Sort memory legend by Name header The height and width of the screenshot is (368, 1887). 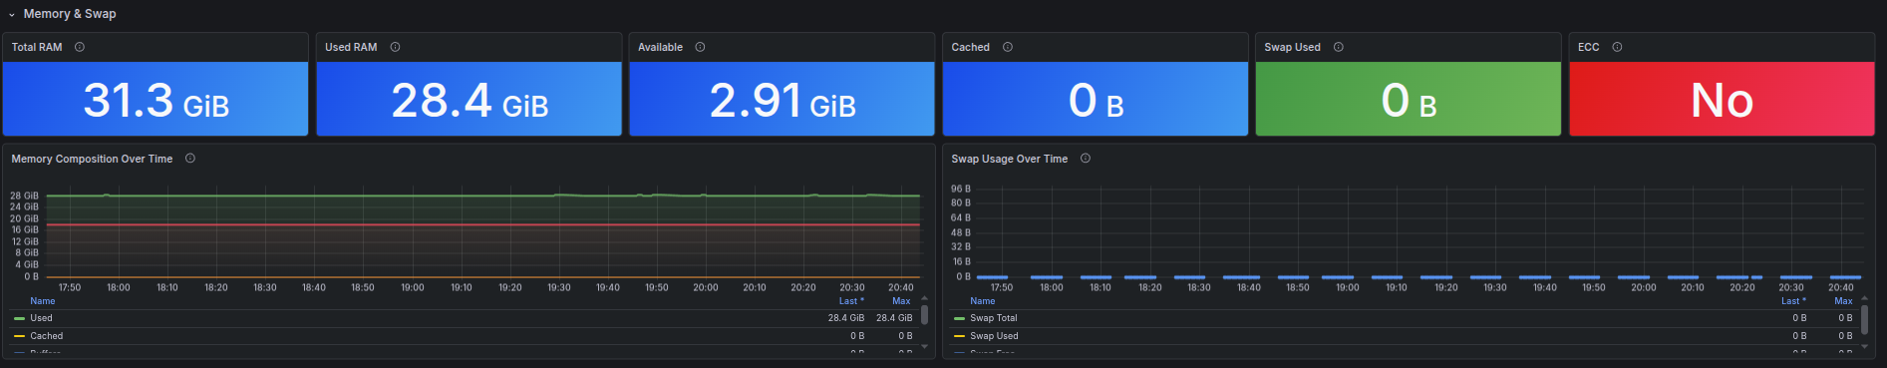pos(43,301)
